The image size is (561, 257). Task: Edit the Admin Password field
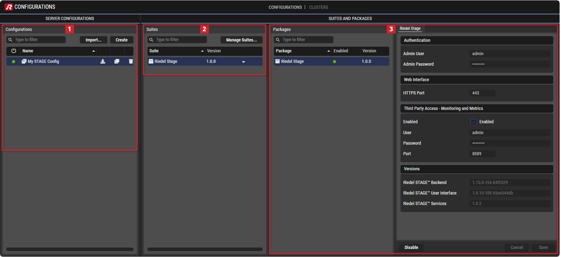click(x=510, y=64)
